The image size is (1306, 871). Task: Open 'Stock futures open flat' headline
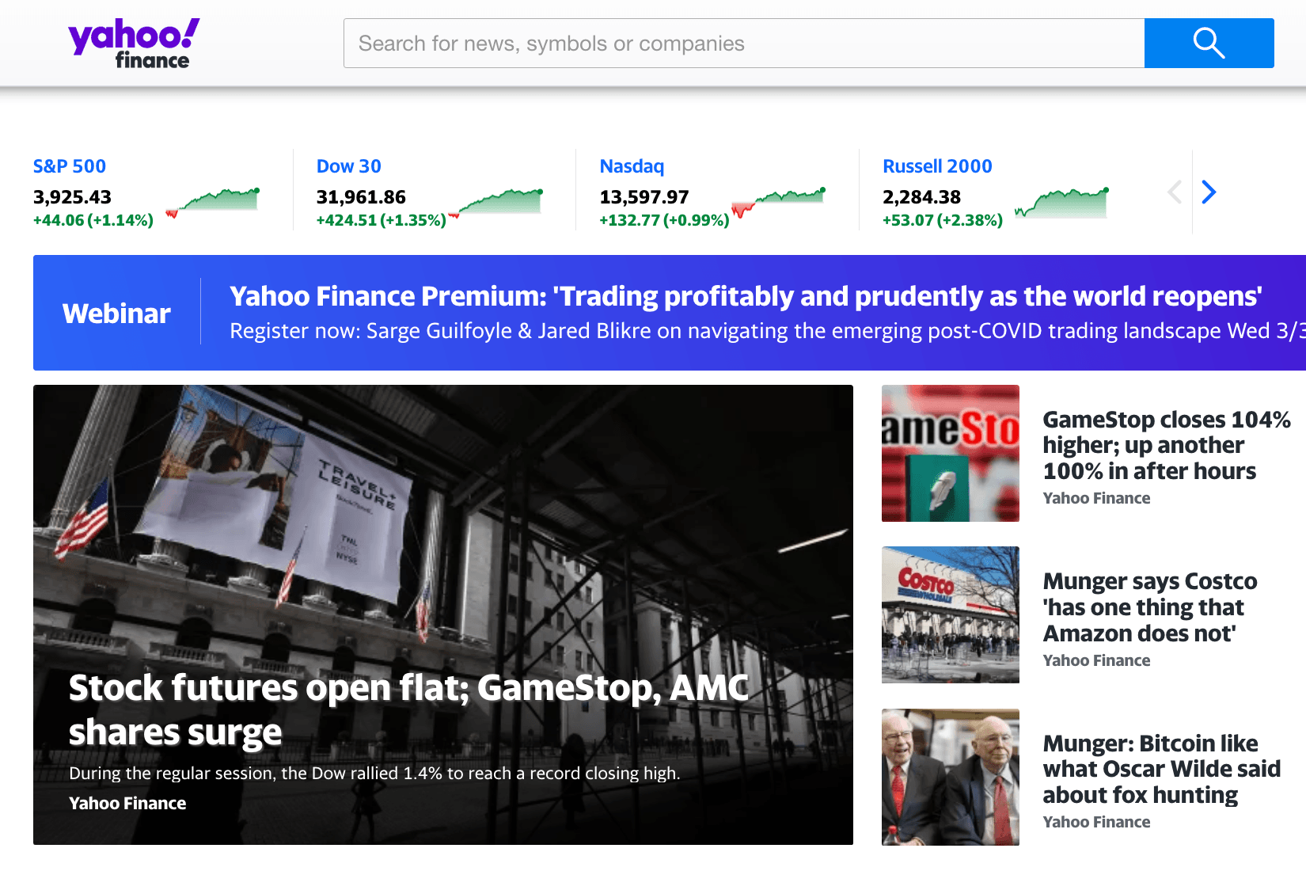coord(408,709)
